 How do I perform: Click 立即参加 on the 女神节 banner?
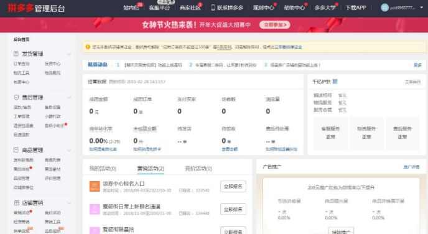(275, 25)
